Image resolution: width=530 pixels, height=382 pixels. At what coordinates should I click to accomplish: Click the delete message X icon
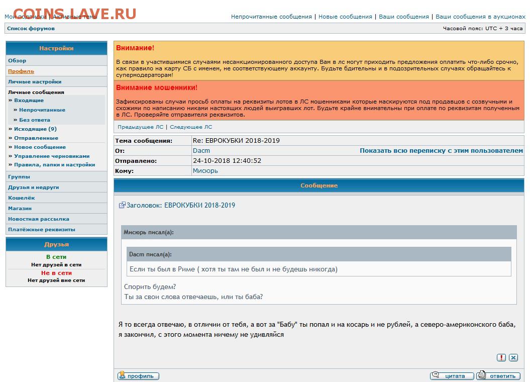(x=513, y=357)
